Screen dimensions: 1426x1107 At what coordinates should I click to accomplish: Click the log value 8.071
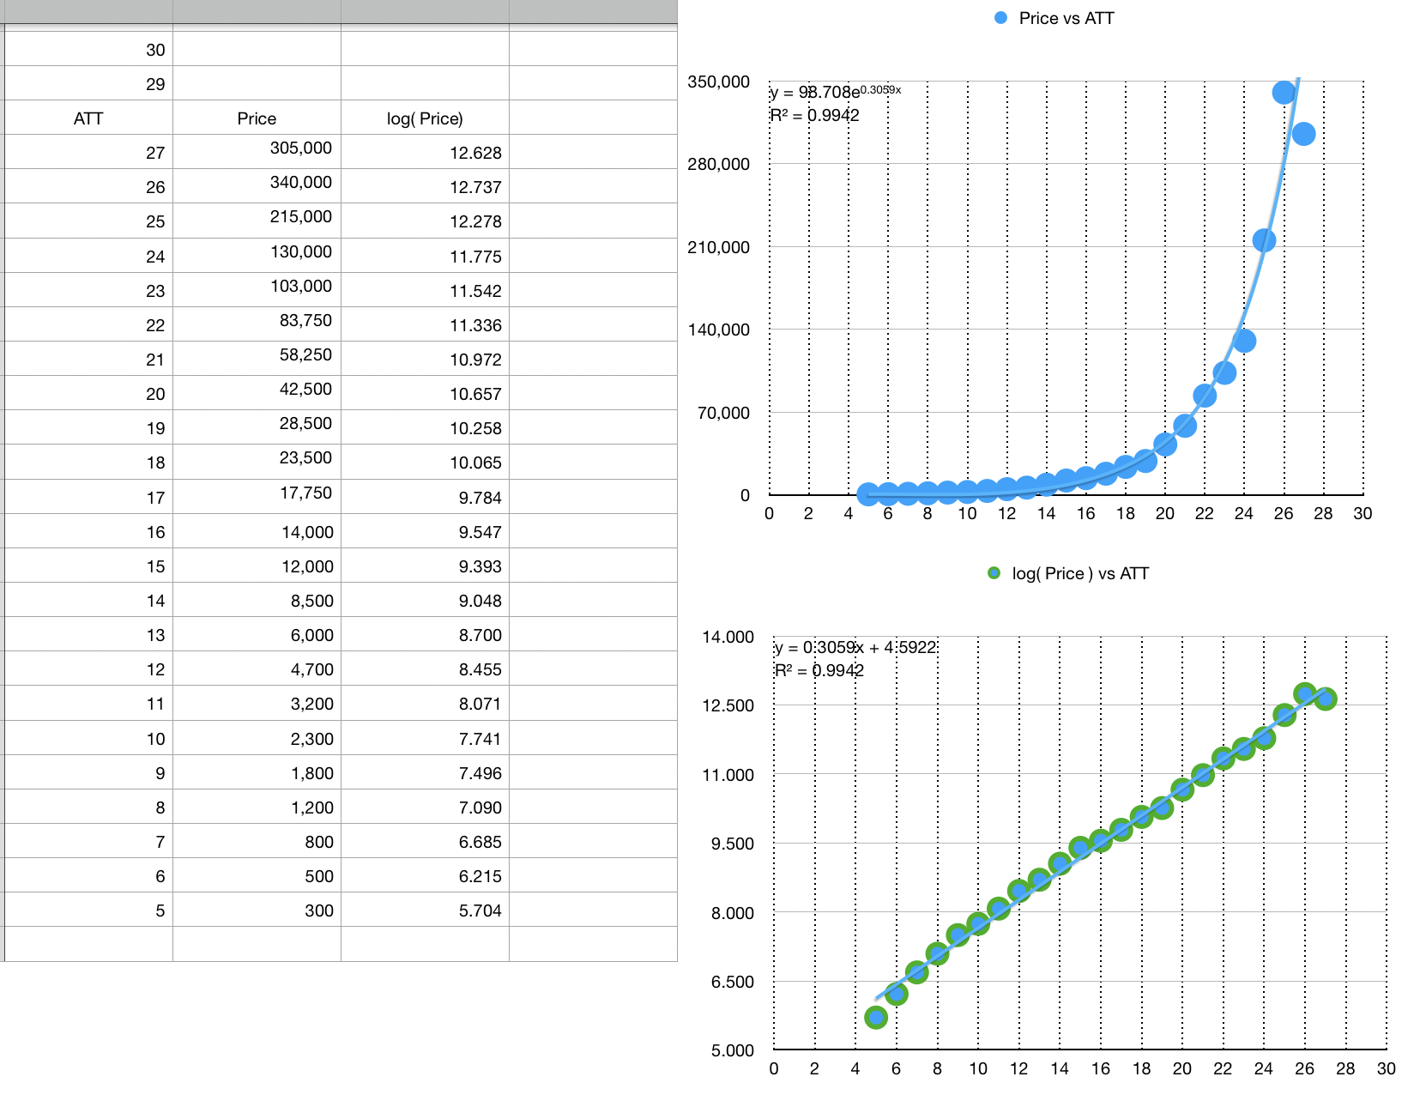click(425, 703)
